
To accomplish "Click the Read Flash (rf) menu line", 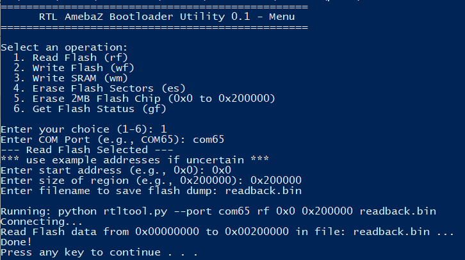I will [70, 58].
